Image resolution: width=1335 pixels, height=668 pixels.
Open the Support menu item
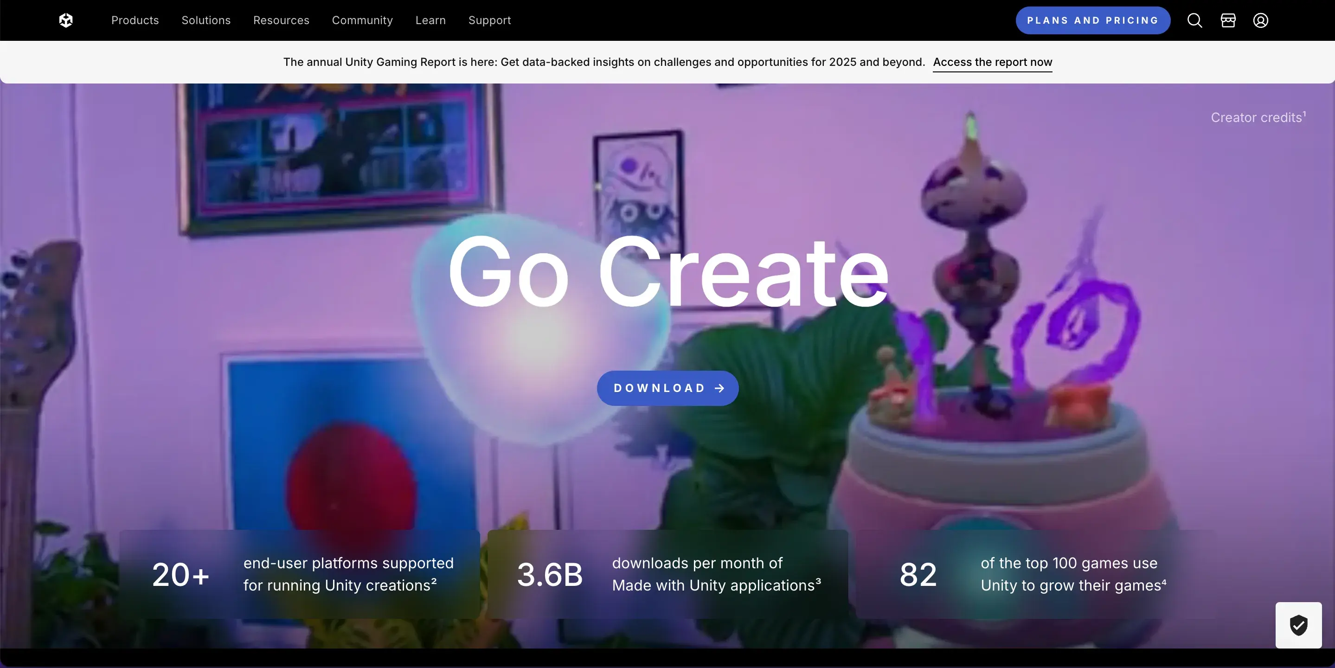pos(489,20)
